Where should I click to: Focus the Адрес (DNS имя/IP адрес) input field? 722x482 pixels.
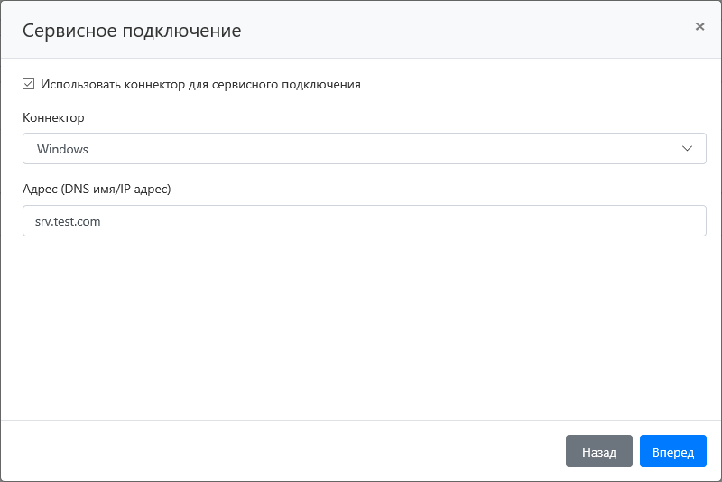(364, 220)
